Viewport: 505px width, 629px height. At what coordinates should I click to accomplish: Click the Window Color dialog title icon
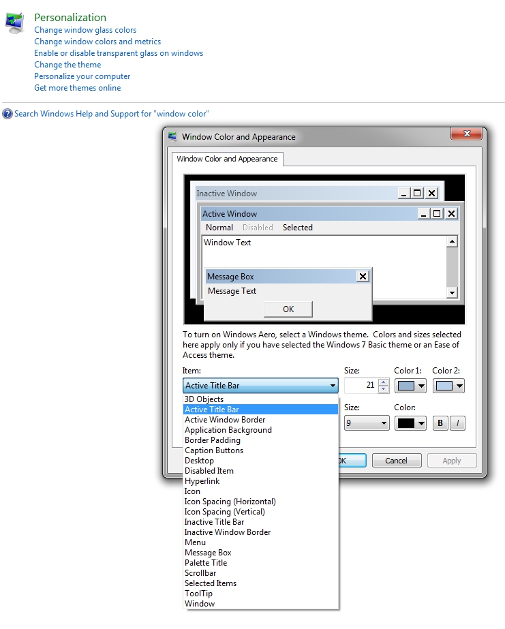172,137
